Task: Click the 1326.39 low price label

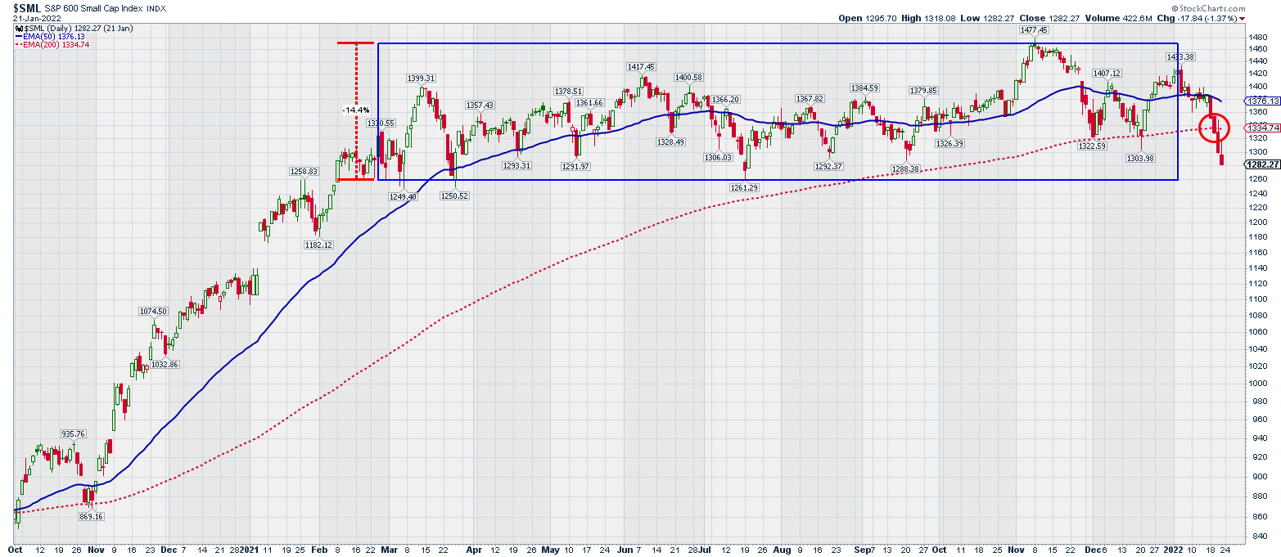Action: point(949,143)
